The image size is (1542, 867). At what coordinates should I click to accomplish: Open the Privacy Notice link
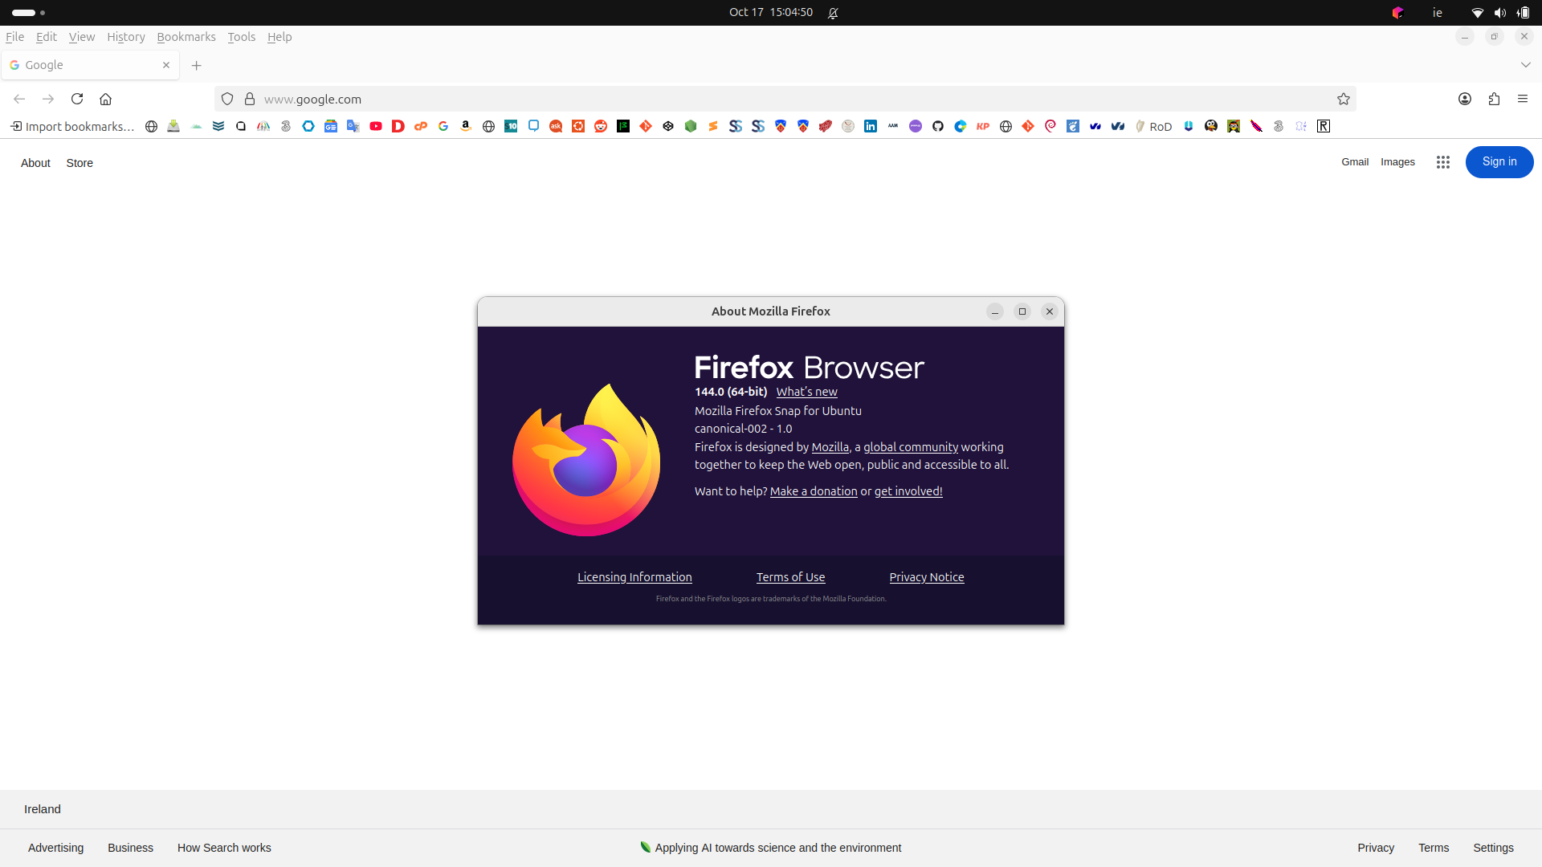click(927, 577)
